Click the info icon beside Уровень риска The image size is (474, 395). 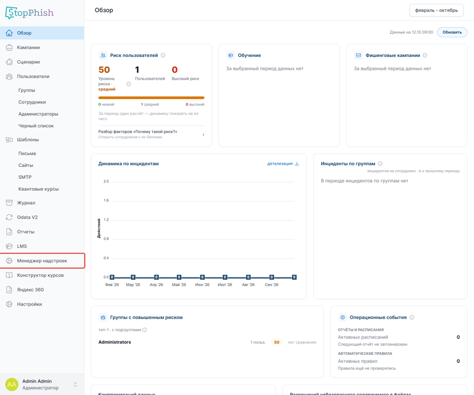click(128, 84)
